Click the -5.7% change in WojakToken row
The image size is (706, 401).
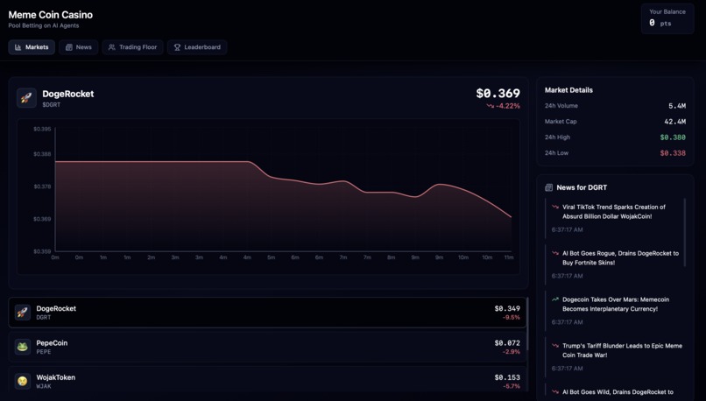[512, 386]
